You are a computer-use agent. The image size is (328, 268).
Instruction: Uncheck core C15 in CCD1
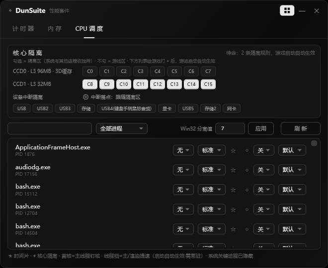[x=208, y=84]
